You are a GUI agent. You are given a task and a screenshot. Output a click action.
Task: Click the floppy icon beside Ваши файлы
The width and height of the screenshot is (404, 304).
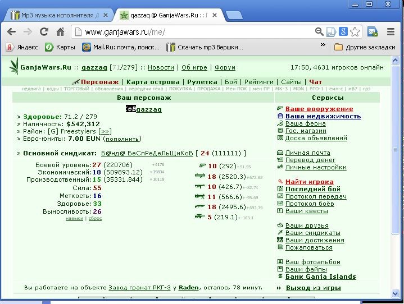(280, 269)
